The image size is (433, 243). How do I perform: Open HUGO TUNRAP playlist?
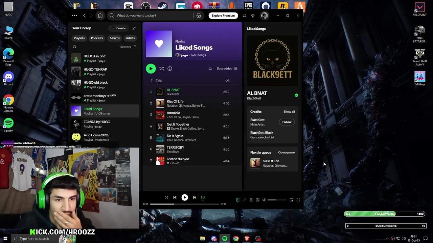[x=105, y=72]
